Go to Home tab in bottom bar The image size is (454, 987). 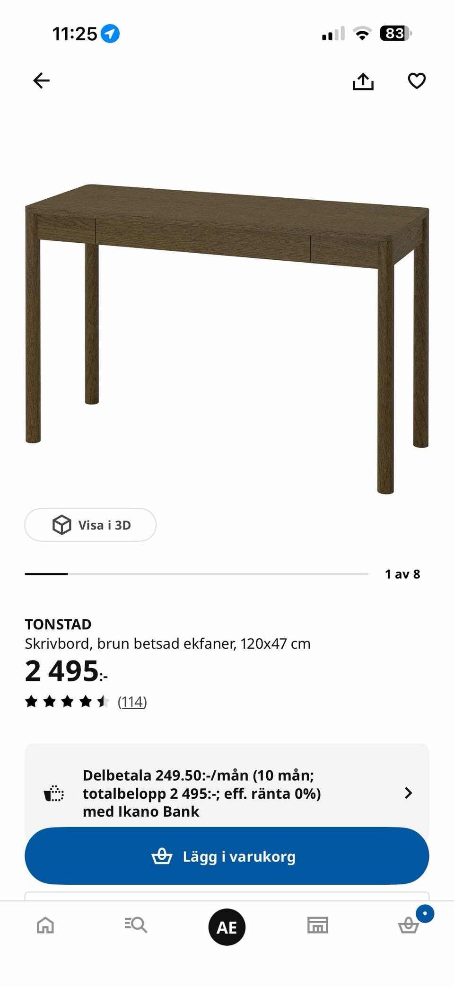pos(45,925)
